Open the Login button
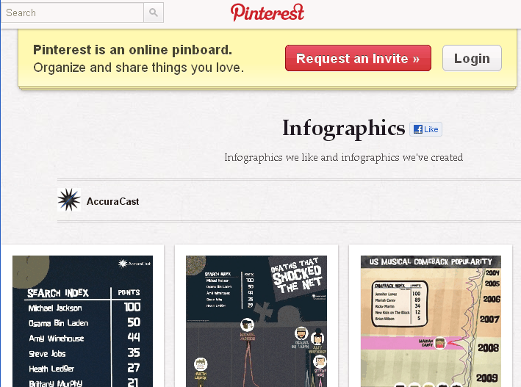 472,58
